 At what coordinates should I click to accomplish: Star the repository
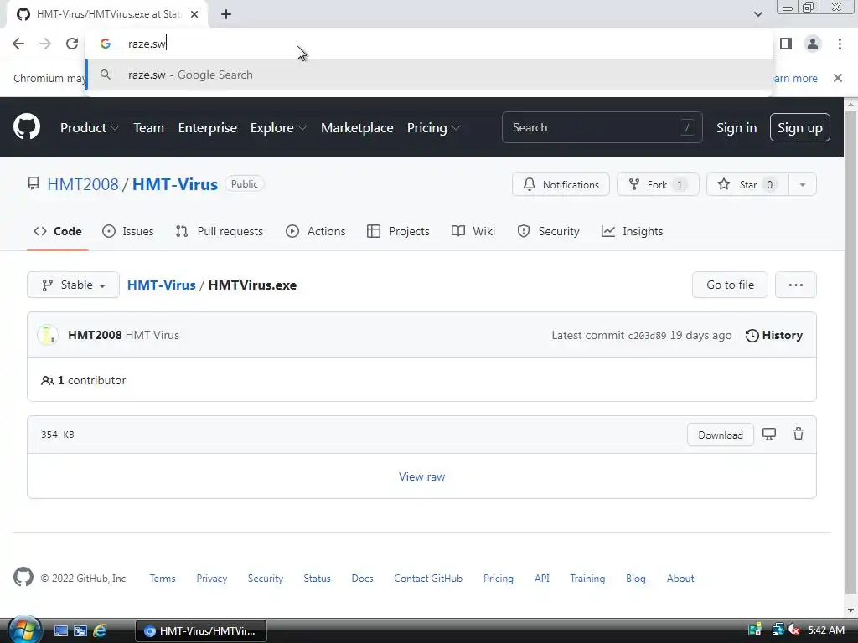(748, 185)
